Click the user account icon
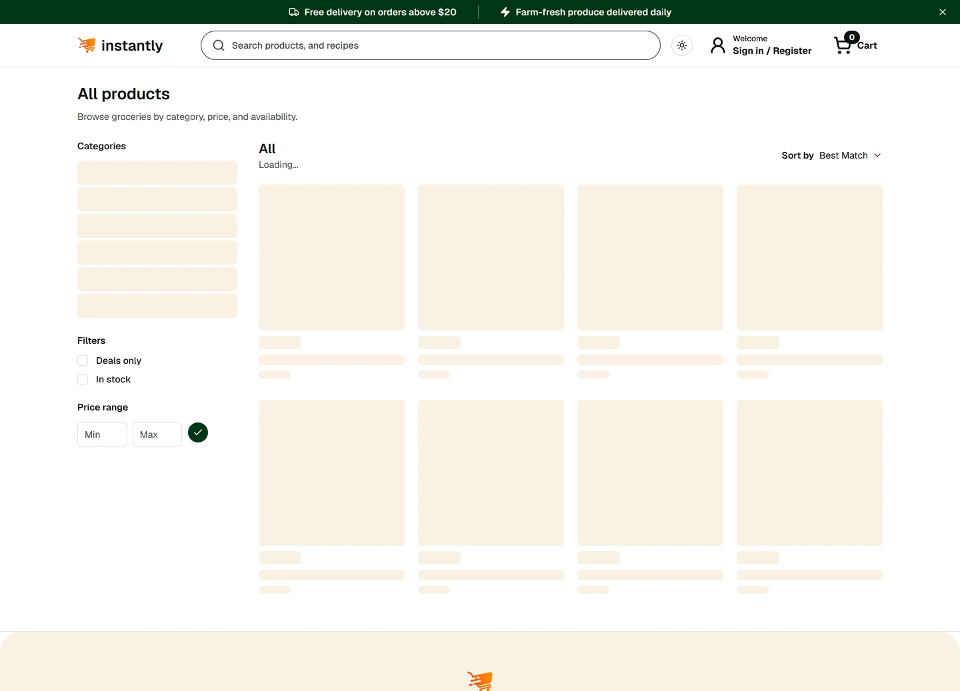Image resolution: width=960 pixels, height=691 pixels. coord(718,45)
